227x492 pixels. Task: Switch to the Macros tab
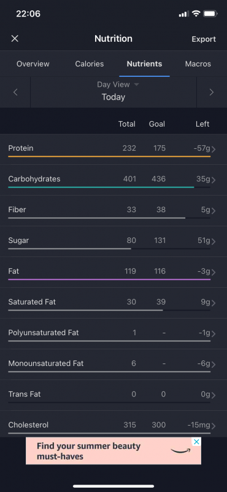[198, 64]
